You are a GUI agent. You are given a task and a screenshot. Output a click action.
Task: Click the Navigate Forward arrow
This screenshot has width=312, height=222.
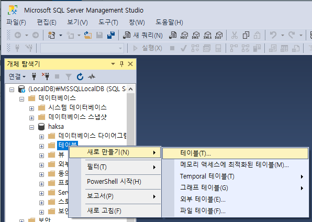[36, 35]
